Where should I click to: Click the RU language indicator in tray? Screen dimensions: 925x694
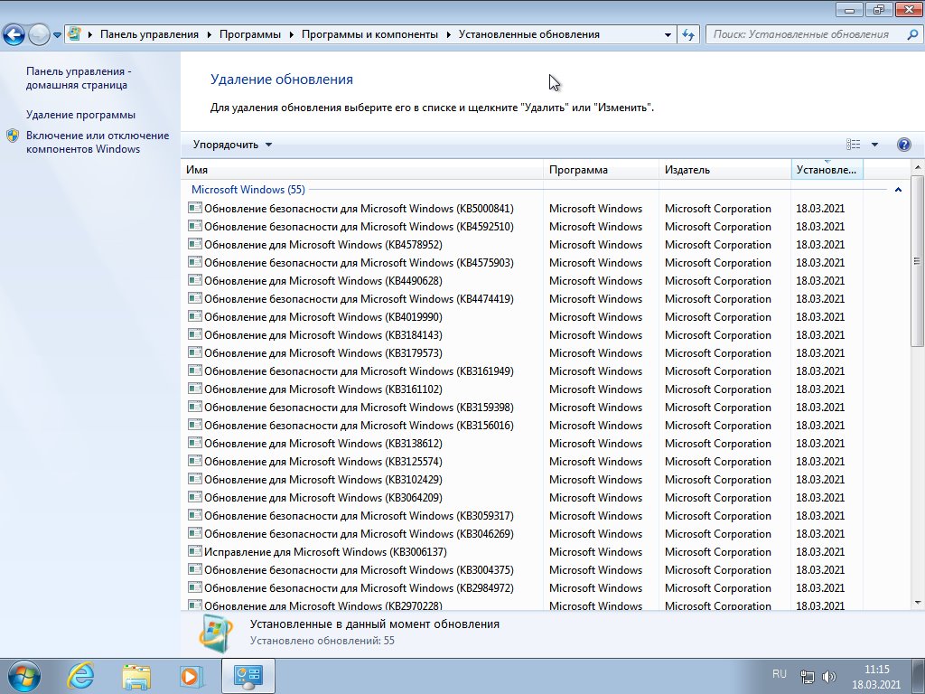pyautogui.click(x=780, y=674)
